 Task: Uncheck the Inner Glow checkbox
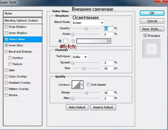6,45
